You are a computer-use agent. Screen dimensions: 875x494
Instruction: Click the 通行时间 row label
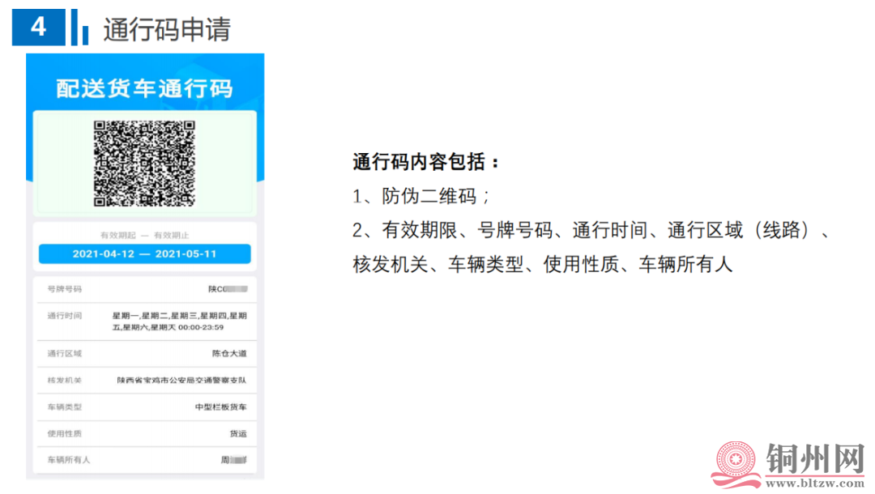pyautogui.click(x=64, y=316)
